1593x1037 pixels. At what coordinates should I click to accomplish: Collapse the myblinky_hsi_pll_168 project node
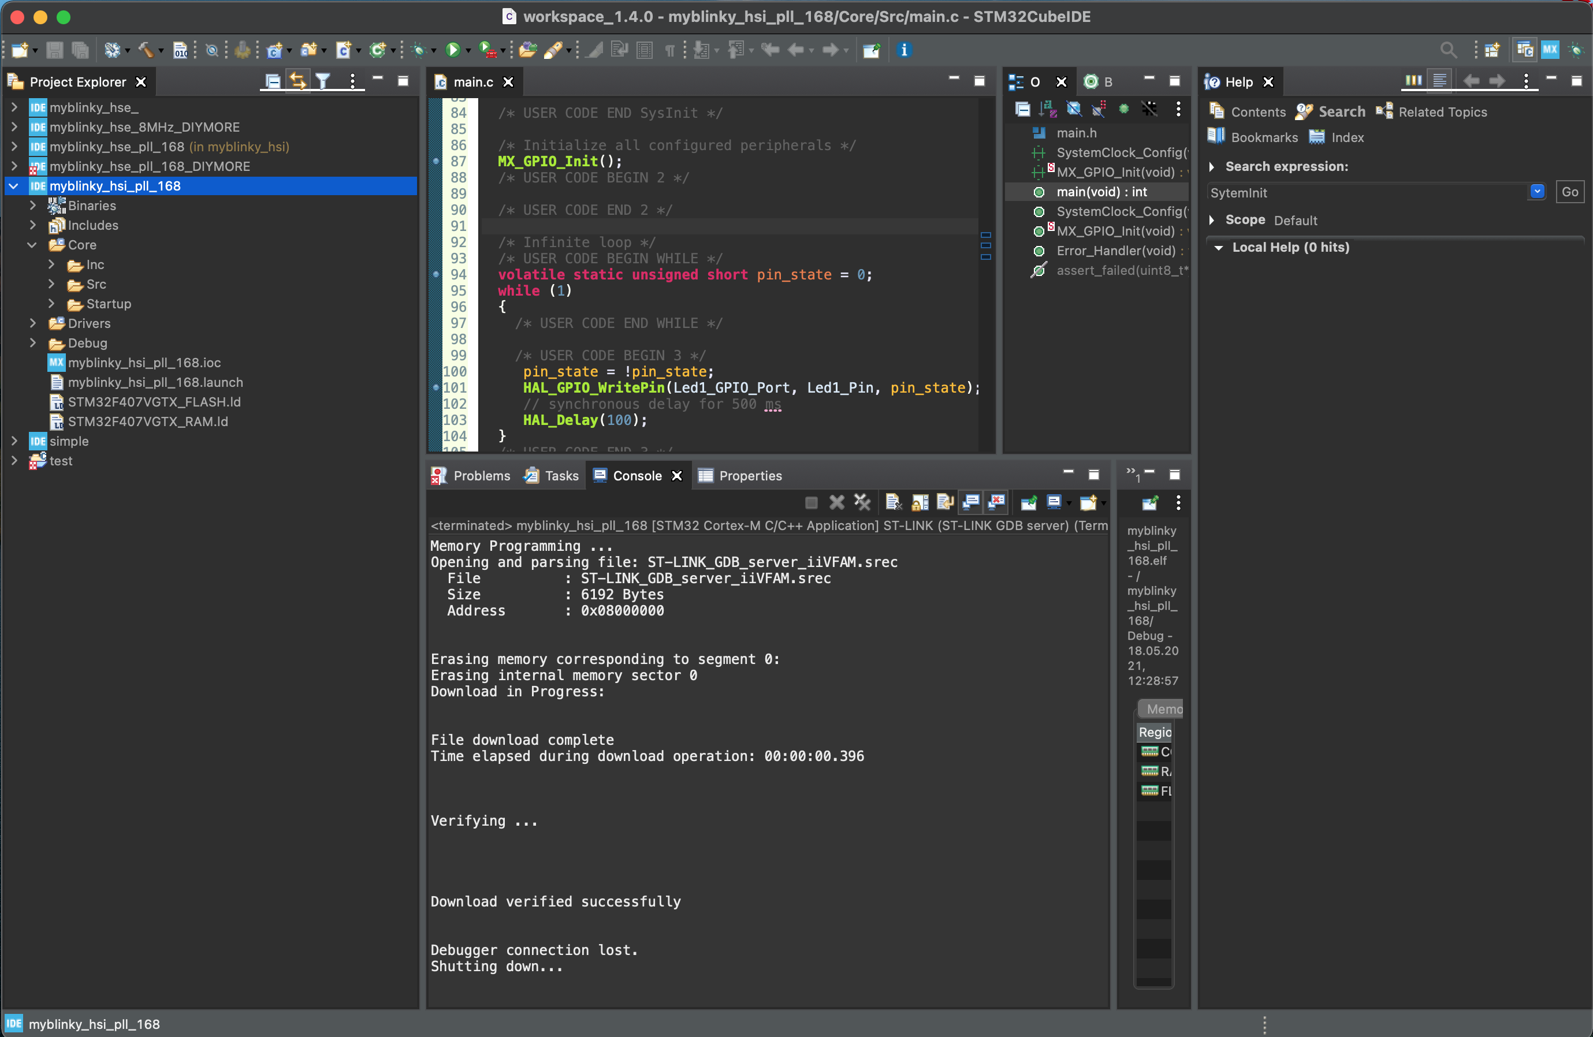[x=14, y=186]
